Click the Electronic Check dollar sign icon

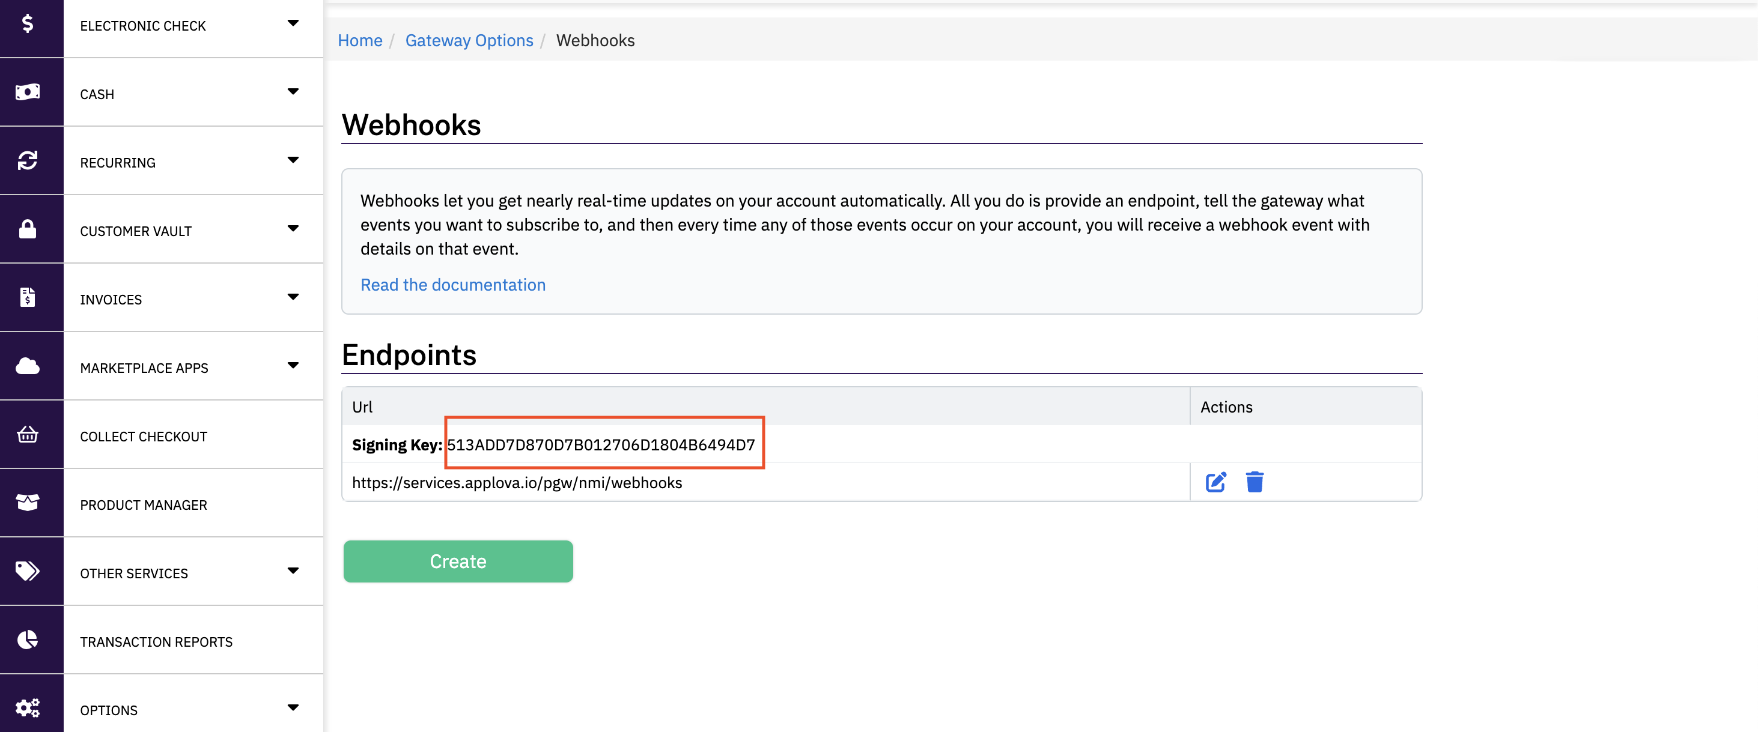[27, 25]
